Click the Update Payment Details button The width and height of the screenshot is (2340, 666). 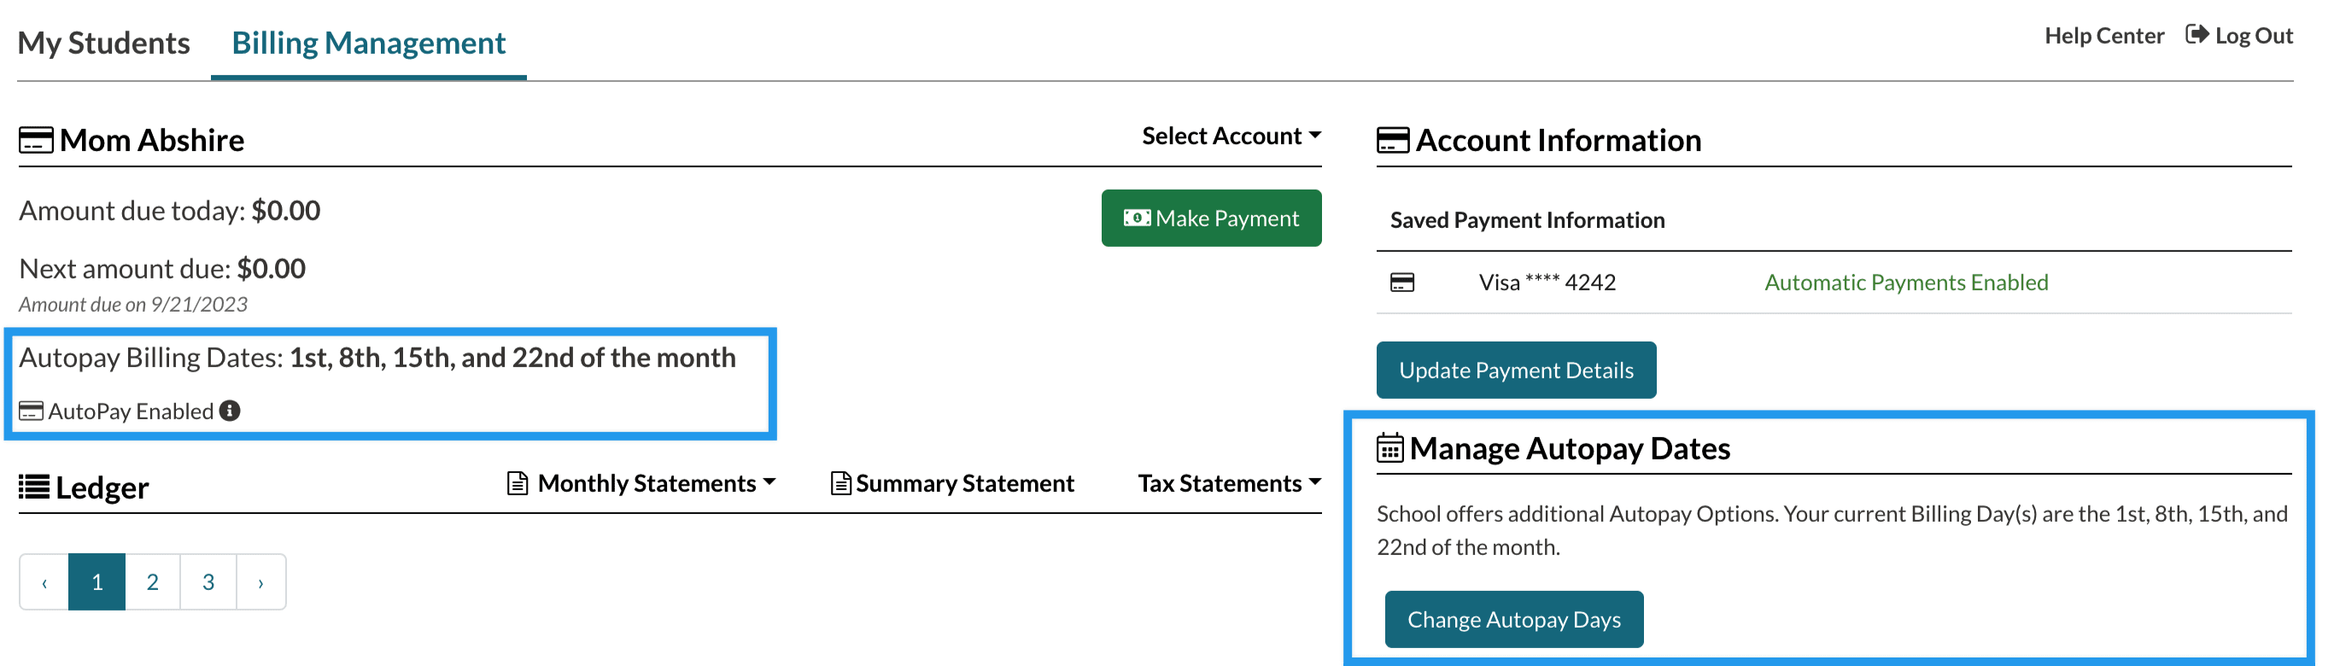coord(1515,370)
